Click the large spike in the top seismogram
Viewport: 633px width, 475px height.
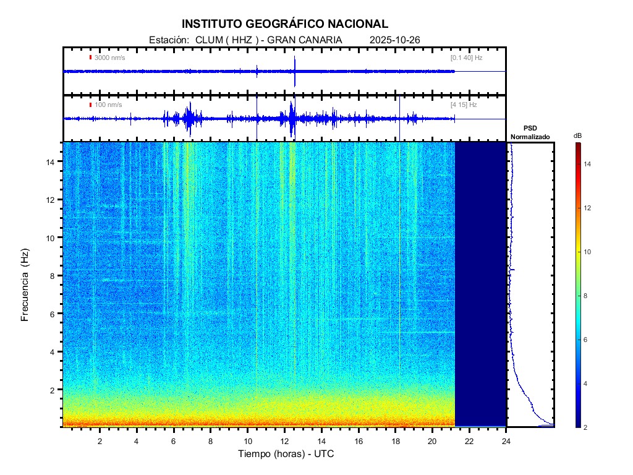pyautogui.click(x=295, y=71)
